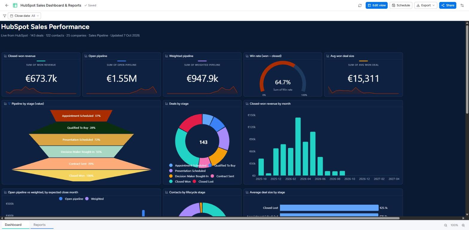Click chart icon on Average deal size by stage
The image size is (469, 230).
click(247, 192)
